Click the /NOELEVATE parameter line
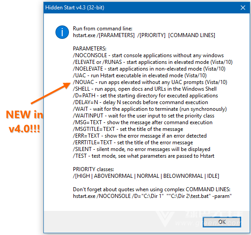251x235 pixels. click(149, 69)
